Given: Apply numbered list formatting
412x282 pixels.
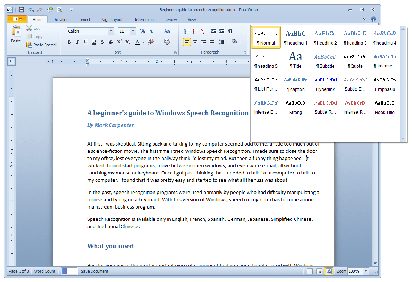Looking at the screenshot, I should click(x=195, y=31).
